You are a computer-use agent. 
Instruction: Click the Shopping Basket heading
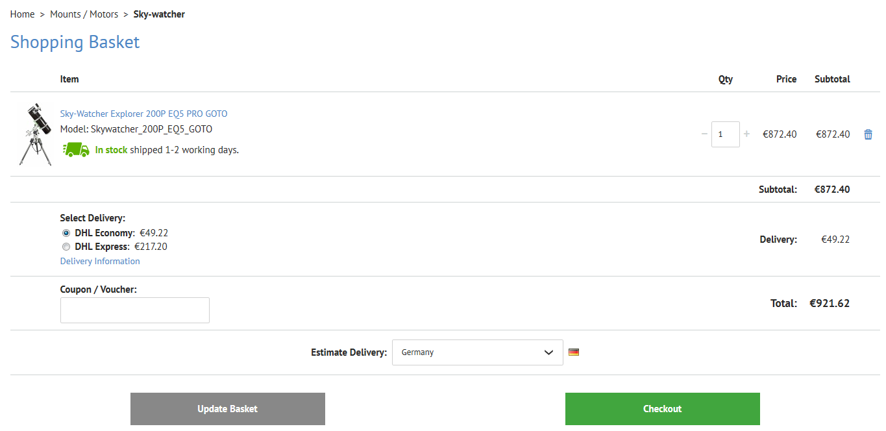[x=75, y=42]
